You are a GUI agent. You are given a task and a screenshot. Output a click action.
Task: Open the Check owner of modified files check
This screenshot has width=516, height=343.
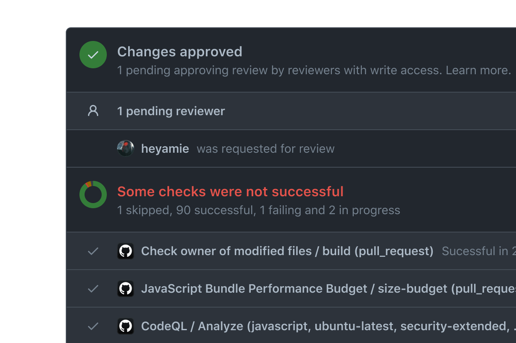(287, 251)
